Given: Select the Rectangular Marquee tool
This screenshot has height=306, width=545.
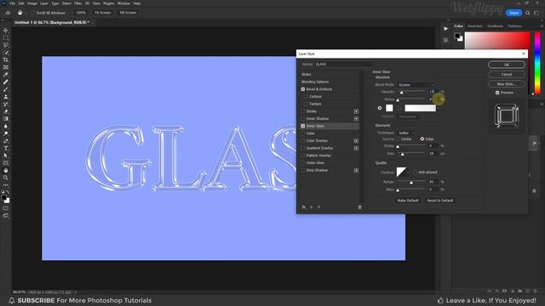Looking at the screenshot, I should click(x=6, y=37).
